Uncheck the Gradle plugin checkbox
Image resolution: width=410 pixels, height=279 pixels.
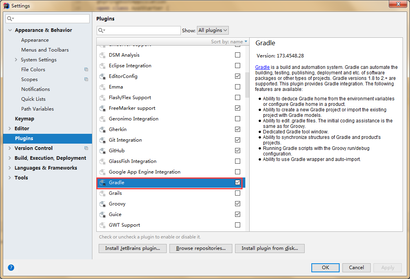pos(238,183)
